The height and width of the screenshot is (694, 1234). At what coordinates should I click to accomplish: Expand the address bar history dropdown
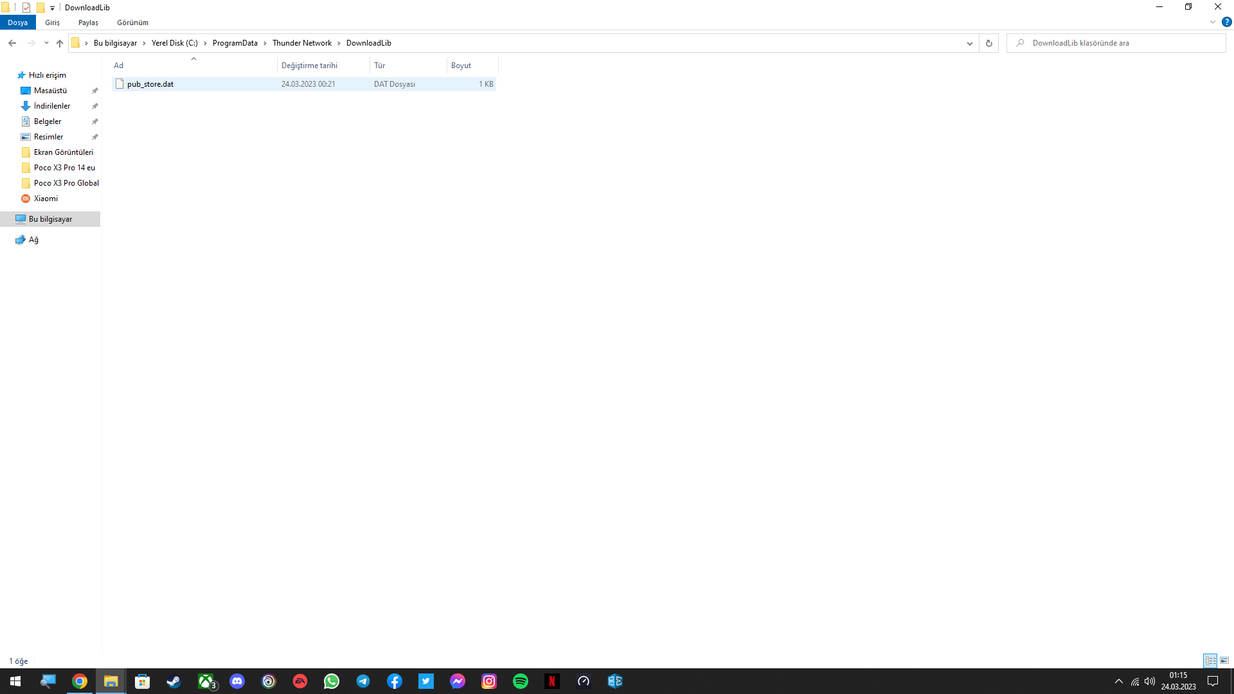pos(969,43)
